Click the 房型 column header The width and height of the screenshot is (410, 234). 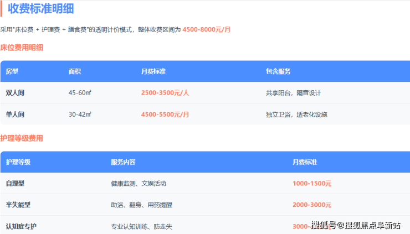tap(12, 71)
